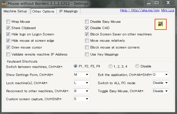The height and width of the screenshot is (114, 177).
Task: Switch to the Machine Setup tab
Action: pos(15,11)
